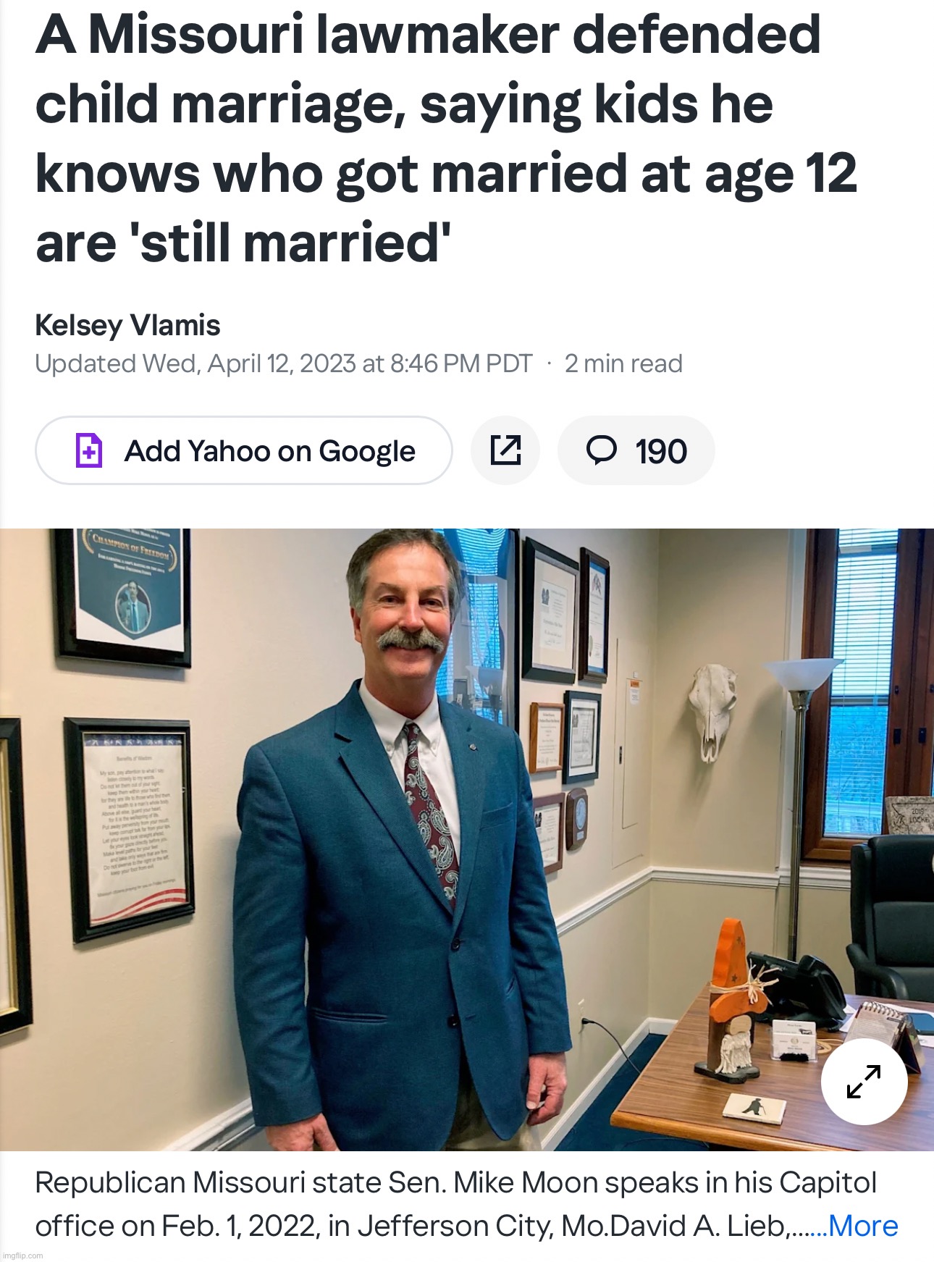Click the Updated Wed, April 12, 2023 timestamp
This screenshot has width=934, height=1262.
[x=283, y=363]
